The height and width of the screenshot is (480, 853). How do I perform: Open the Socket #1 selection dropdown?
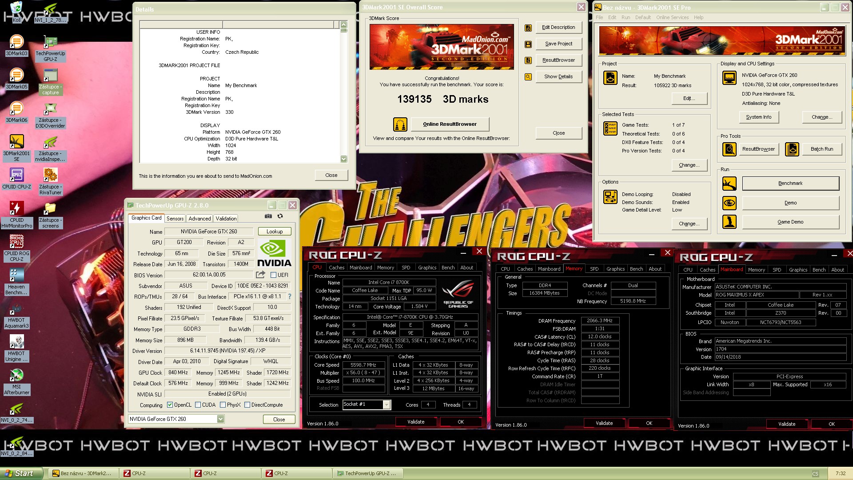[387, 404]
